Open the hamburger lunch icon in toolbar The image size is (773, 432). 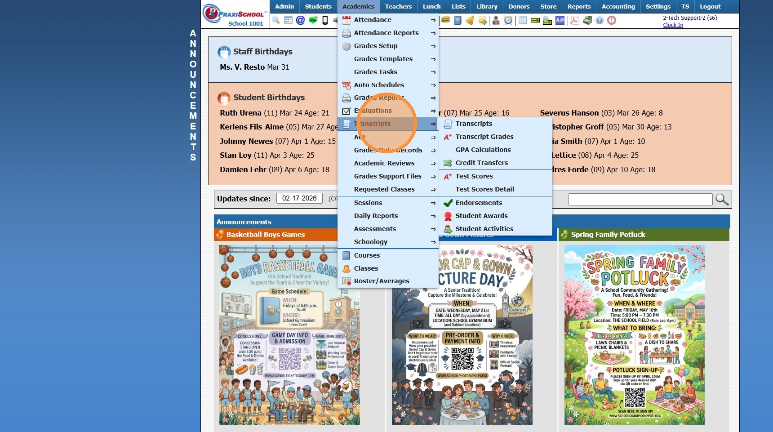tap(445, 20)
